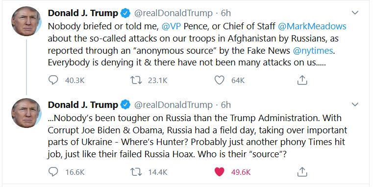Open the second tweet's 6h timestamp
The height and width of the screenshot is (187, 373).
click(x=226, y=105)
